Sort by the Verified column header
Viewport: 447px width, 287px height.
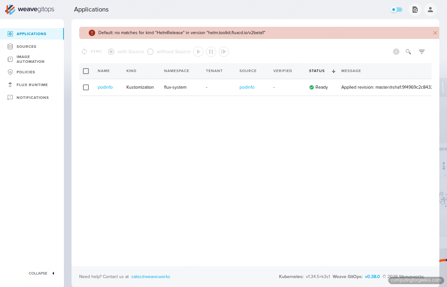click(283, 71)
